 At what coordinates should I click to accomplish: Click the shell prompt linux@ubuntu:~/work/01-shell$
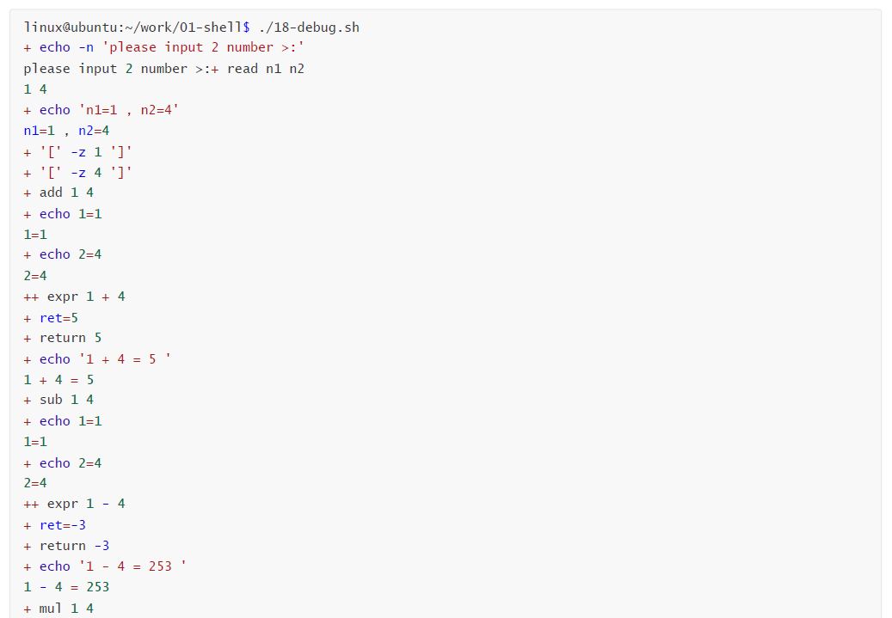tap(137, 28)
